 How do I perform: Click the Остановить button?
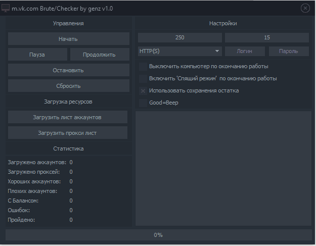coord(68,70)
